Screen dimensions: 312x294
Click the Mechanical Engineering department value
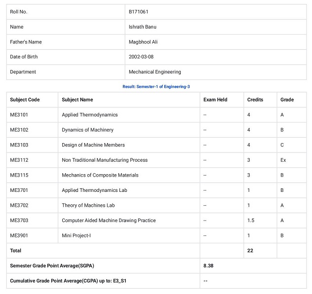click(155, 72)
